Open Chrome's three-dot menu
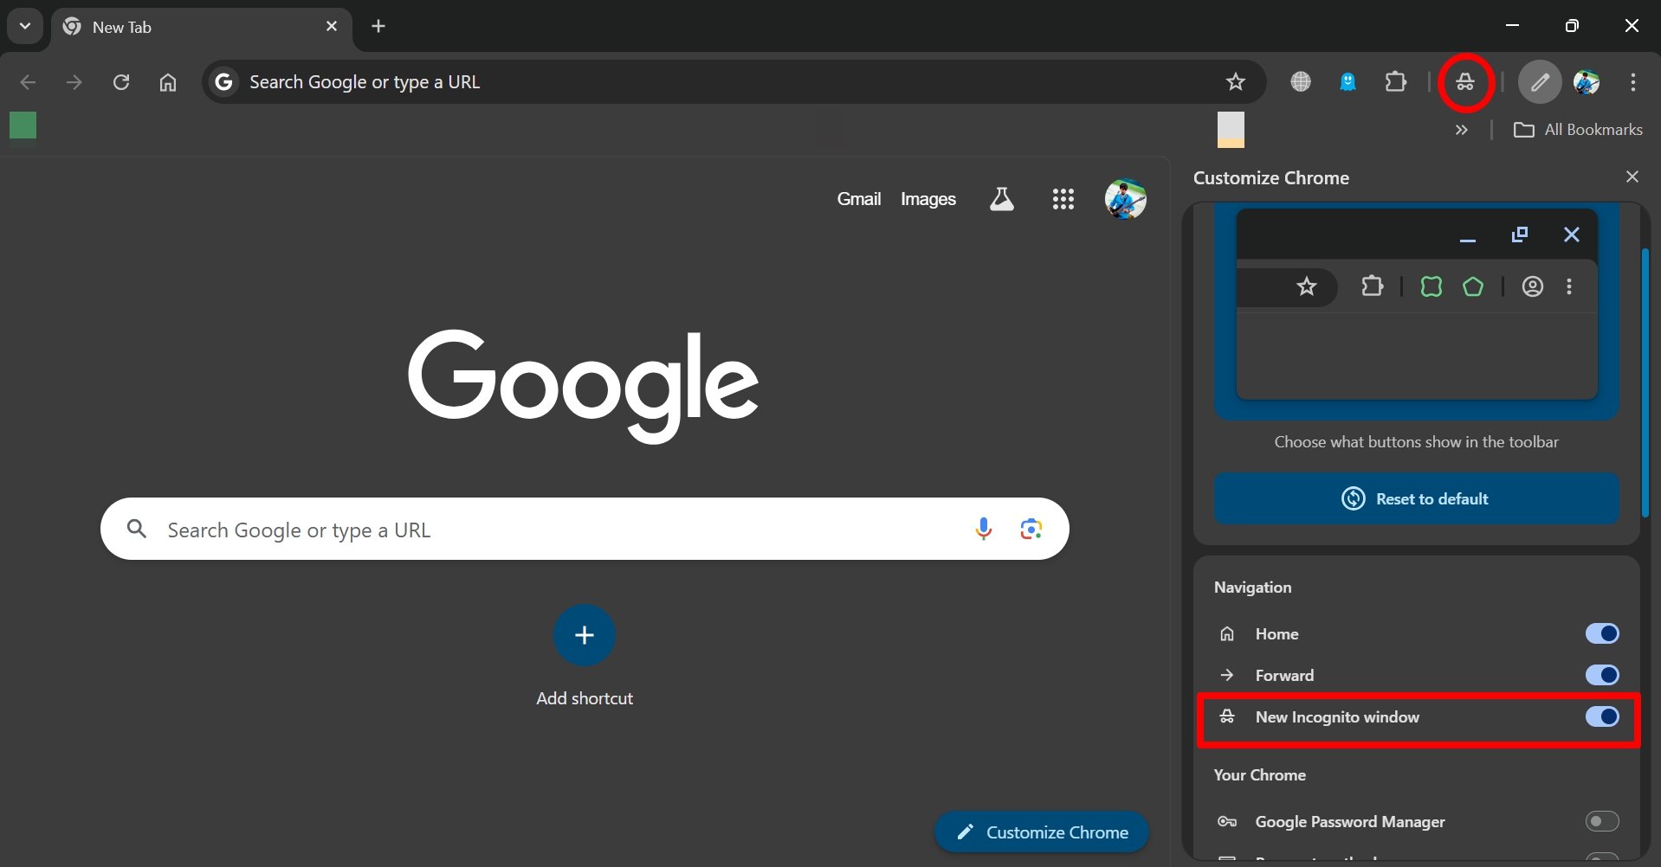Image resolution: width=1661 pixels, height=867 pixels. click(1632, 82)
